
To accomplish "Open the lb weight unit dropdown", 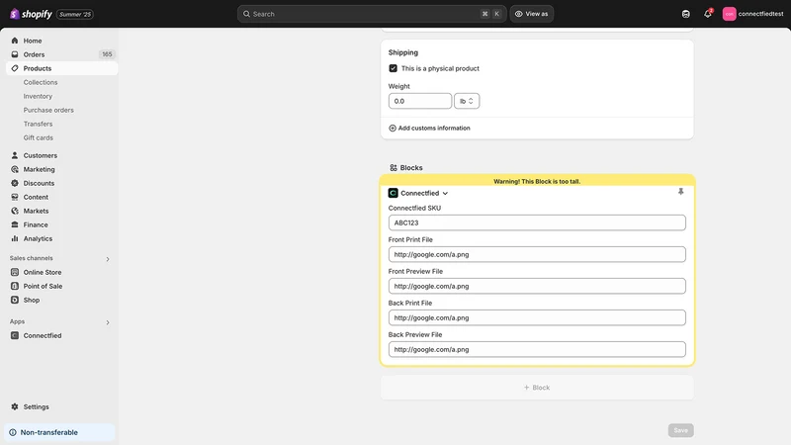I will [x=467, y=101].
